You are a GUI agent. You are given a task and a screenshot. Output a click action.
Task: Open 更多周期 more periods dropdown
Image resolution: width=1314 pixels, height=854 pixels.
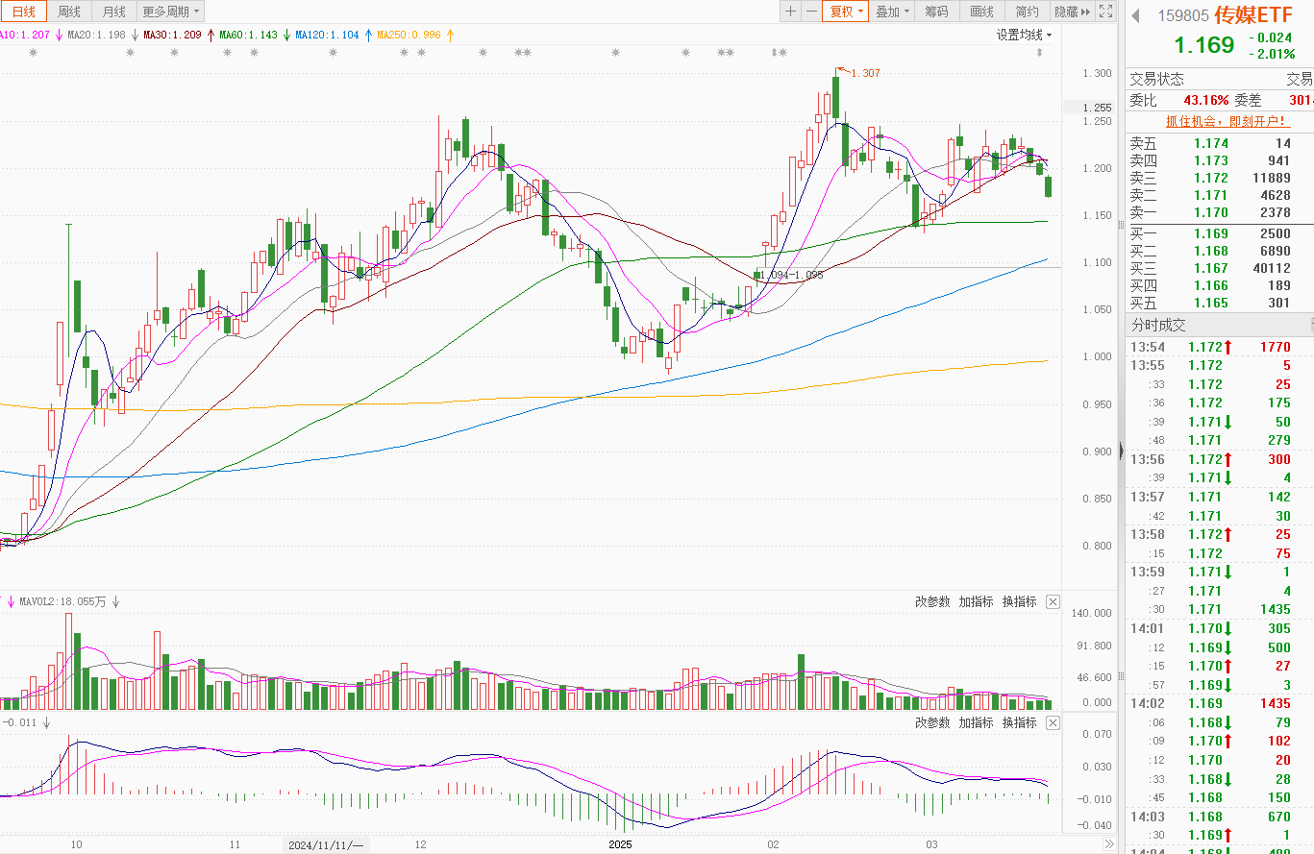[x=170, y=12]
